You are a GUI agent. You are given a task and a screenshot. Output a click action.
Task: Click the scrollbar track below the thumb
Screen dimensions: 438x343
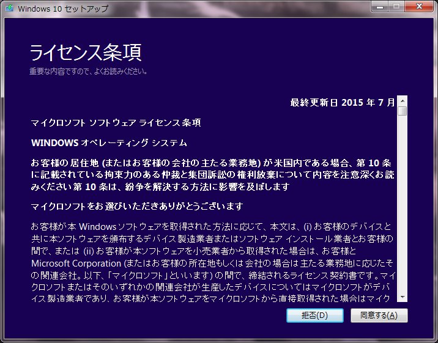point(403,204)
